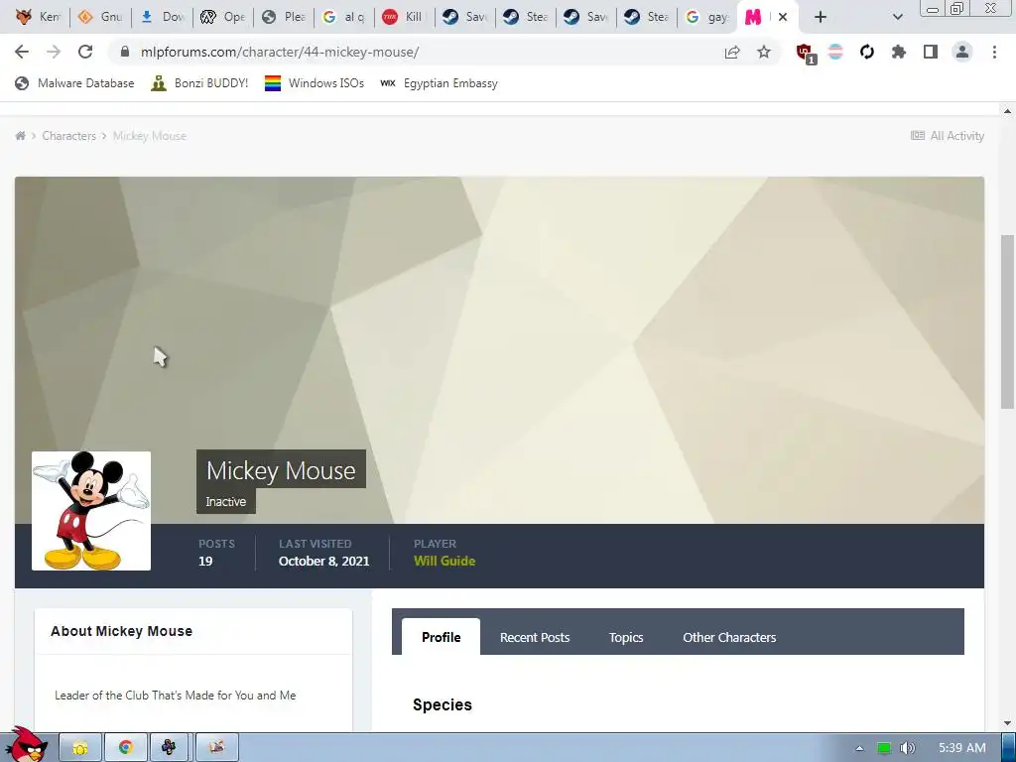Screen dimensions: 1016x762
Task: Show hidden system tray icons
Action: 859,748
